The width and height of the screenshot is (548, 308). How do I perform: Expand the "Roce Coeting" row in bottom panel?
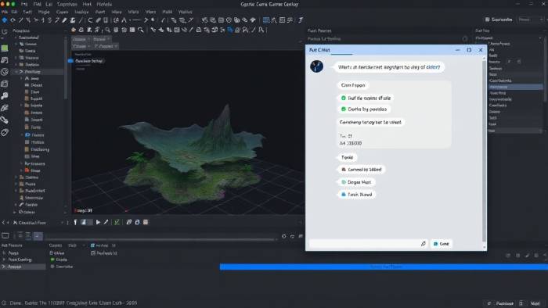point(4,260)
